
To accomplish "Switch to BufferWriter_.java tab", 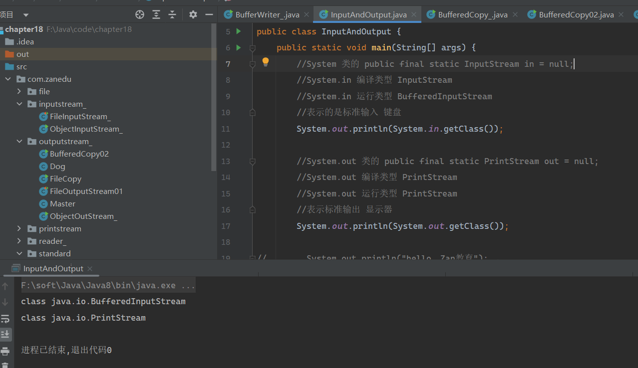I will 261,14.
